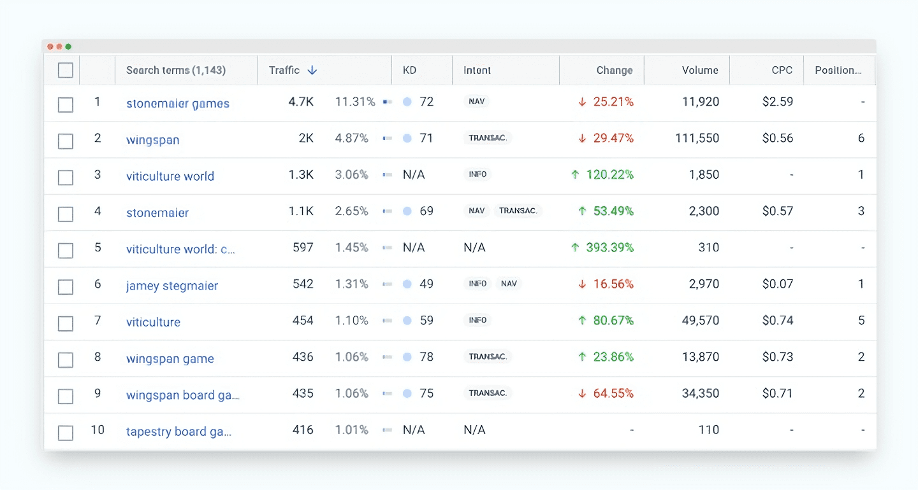Click traffic share bar next to 3.06%
Image resolution: width=918 pixels, height=490 pixels.
(x=387, y=175)
